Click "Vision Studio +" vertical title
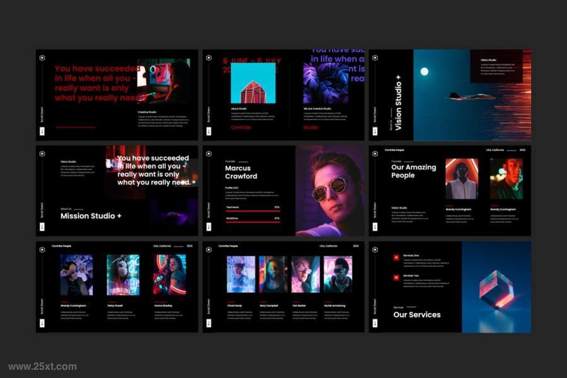The width and height of the screenshot is (567, 378). [x=398, y=103]
